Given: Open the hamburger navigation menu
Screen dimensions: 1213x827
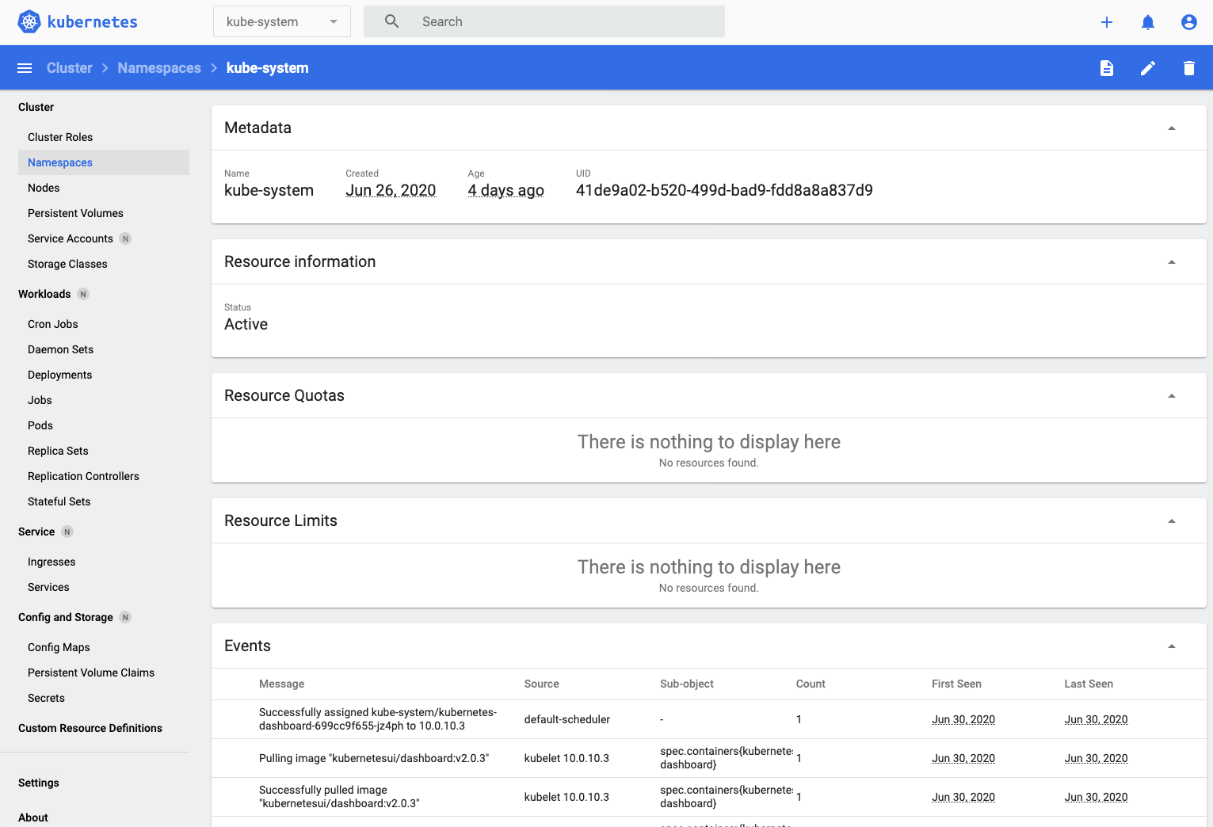Looking at the screenshot, I should 25,68.
